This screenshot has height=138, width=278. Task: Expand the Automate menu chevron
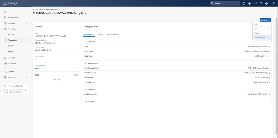(x=26, y=64)
